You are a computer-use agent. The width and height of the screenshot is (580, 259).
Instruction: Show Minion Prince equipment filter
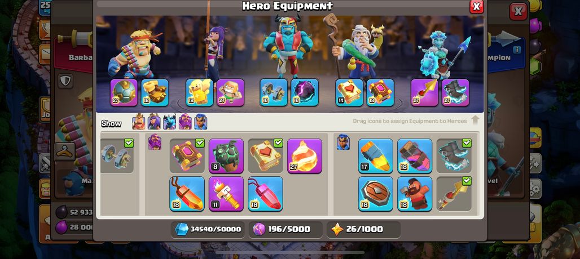click(170, 122)
